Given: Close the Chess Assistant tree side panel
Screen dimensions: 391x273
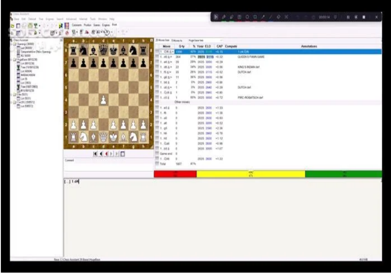Looking at the screenshot, I should [x=61, y=40].
